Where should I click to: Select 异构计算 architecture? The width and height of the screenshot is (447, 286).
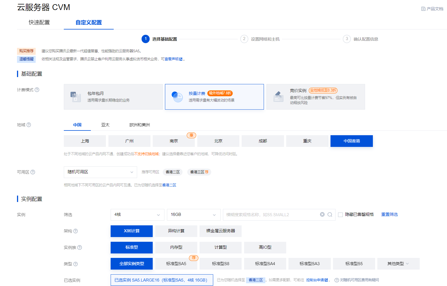(176, 231)
